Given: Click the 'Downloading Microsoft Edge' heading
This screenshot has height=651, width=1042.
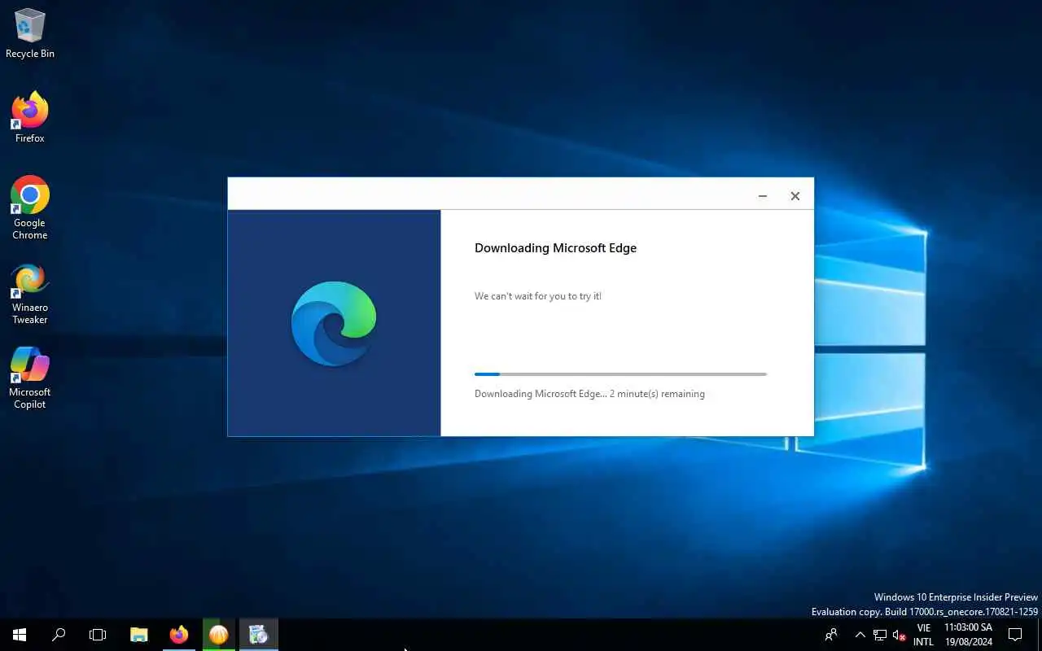Looking at the screenshot, I should click(x=555, y=248).
